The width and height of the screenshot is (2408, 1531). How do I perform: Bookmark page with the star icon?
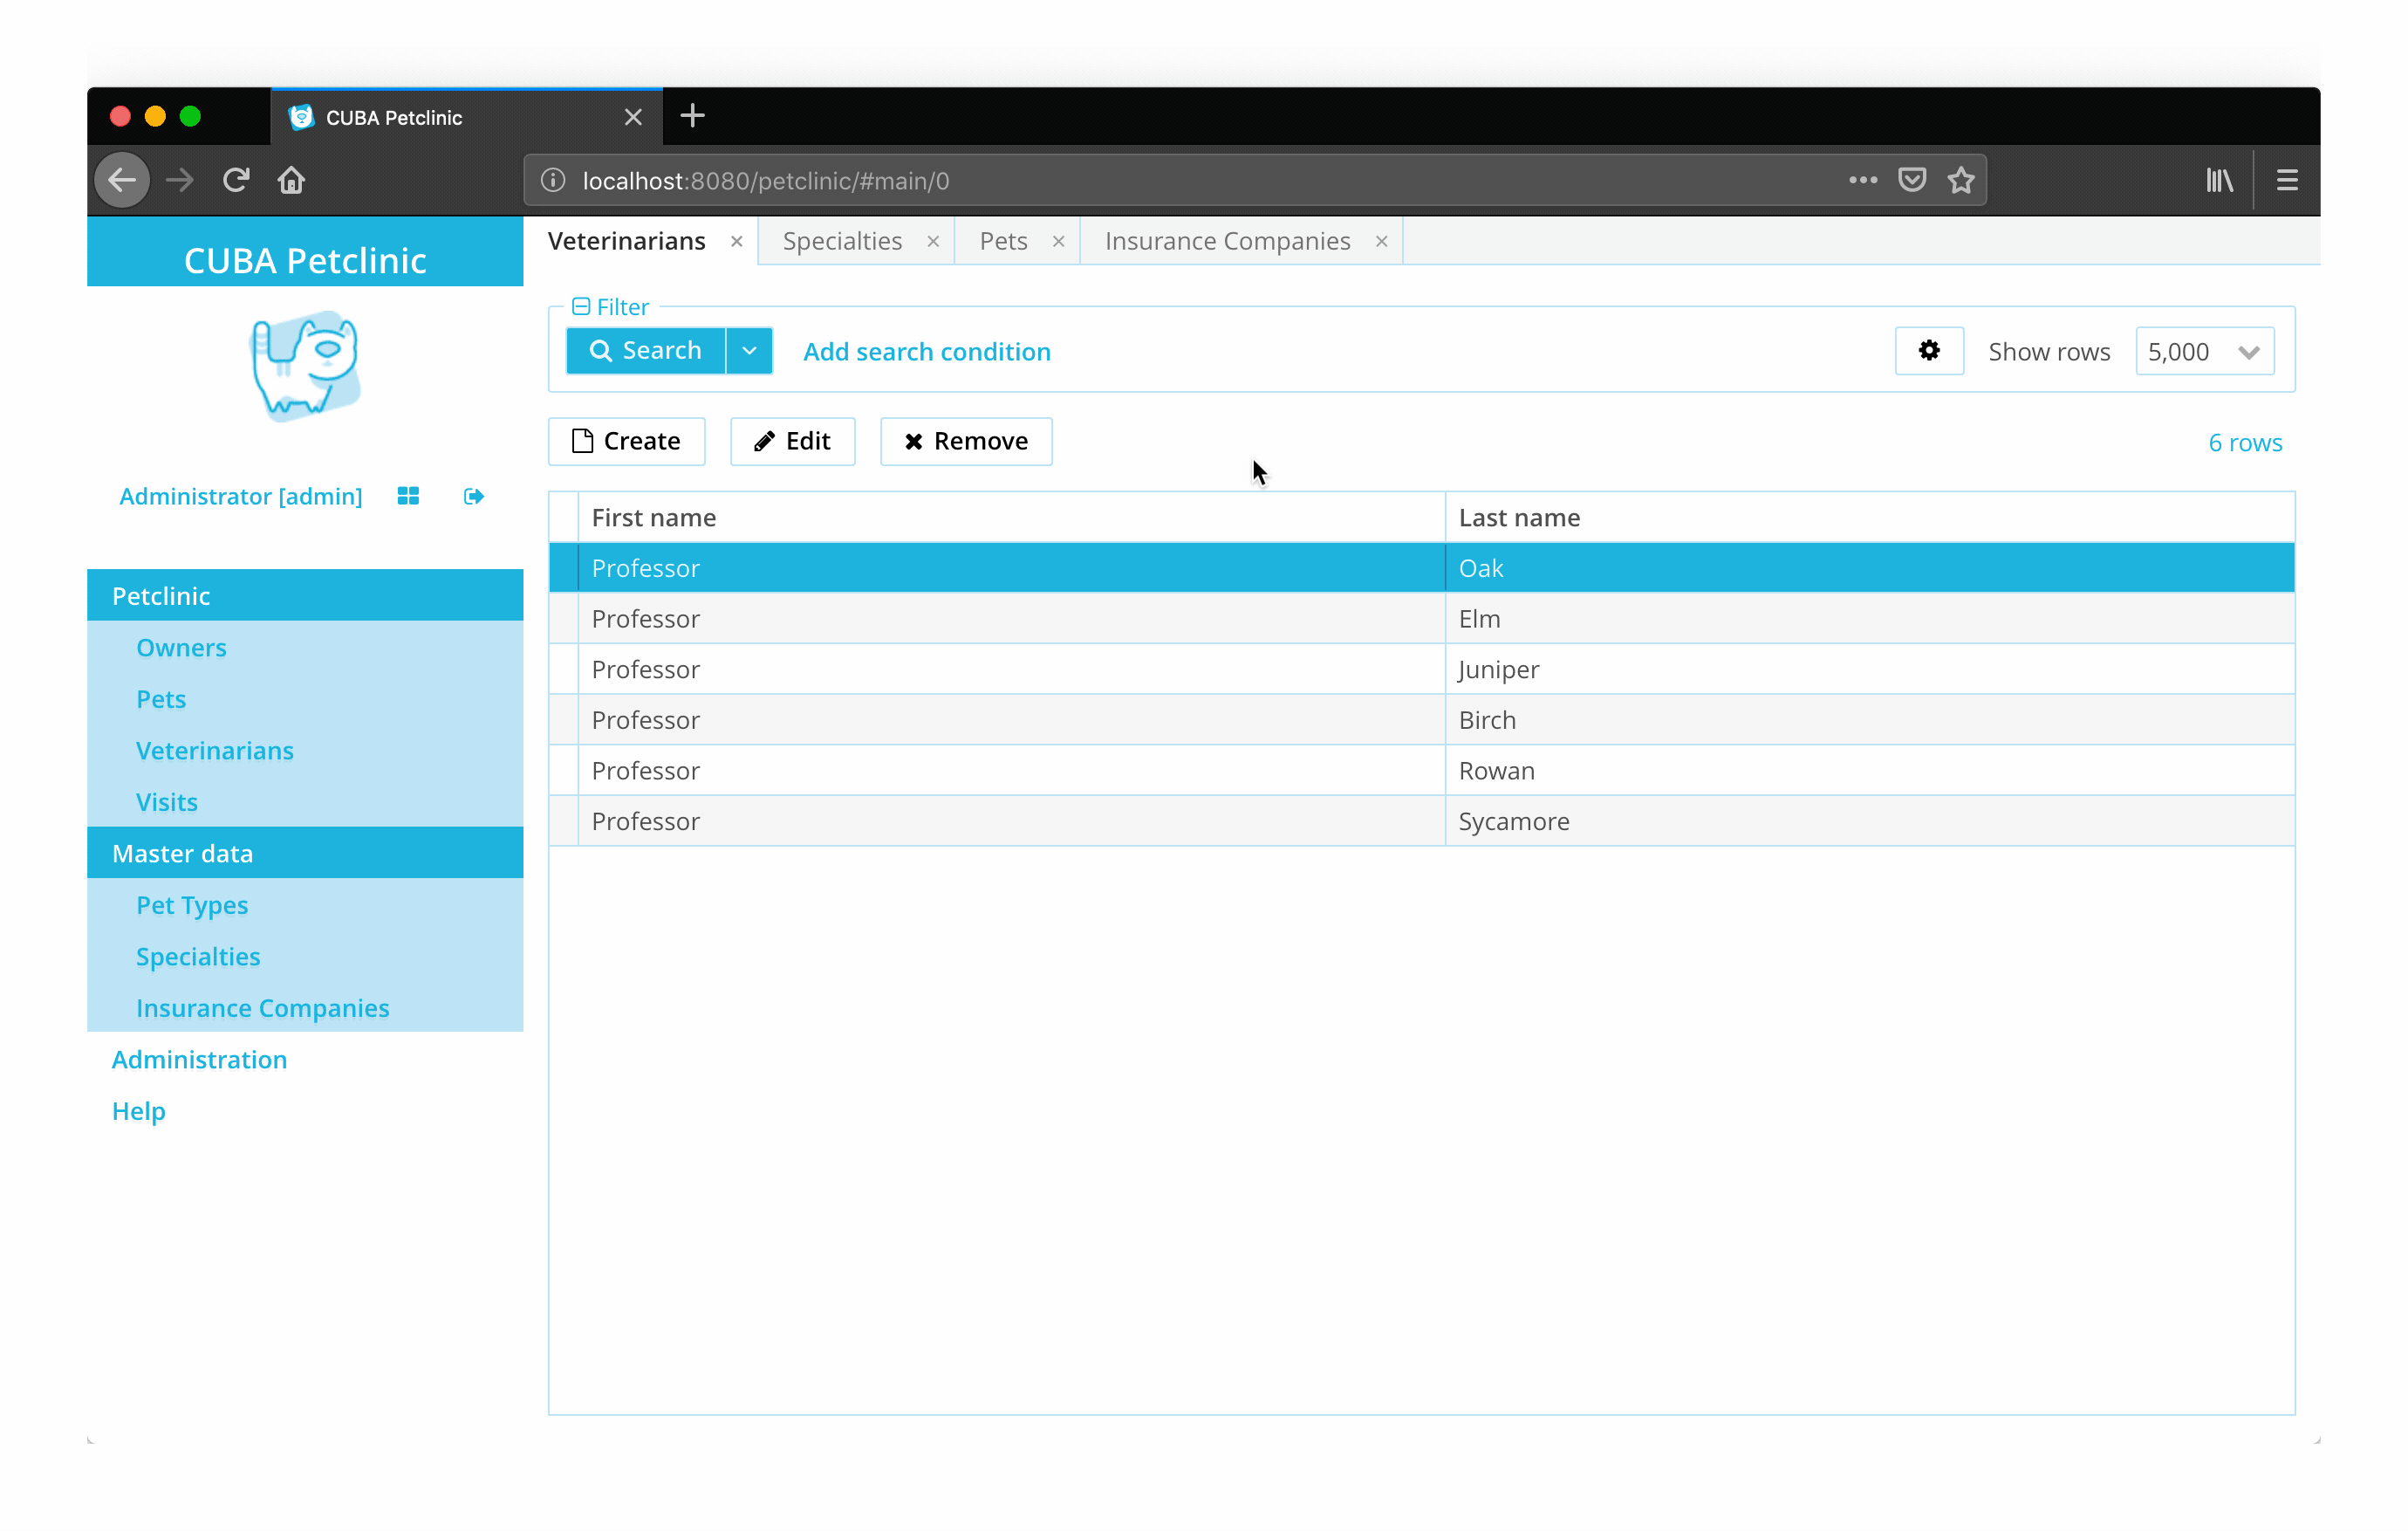(x=1961, y=180)
